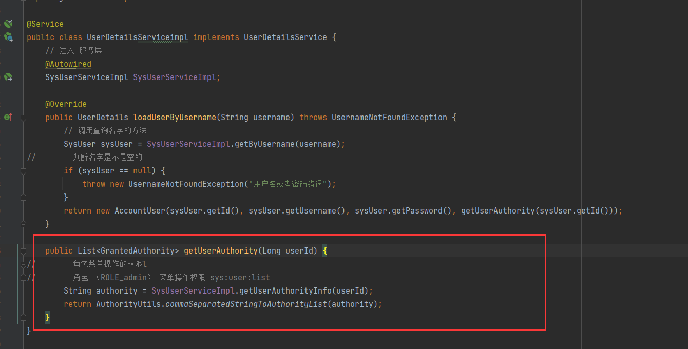Click the getUserAuthority method declaration name
The height and width of the screenshot is (349, 688).
[221, 251]
